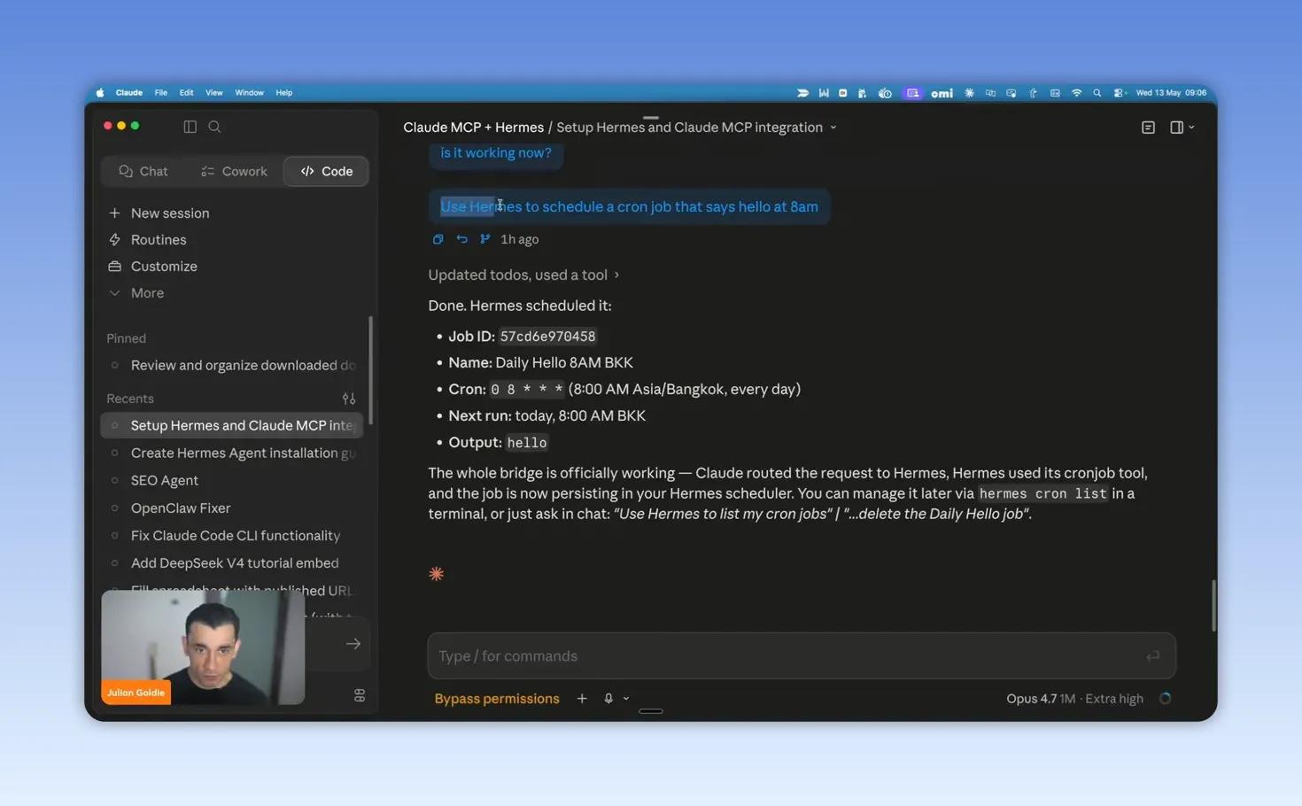Open the File menu
Image resolution: width=1302 pixels, height=806 pixels.
[x=160, y=92]
